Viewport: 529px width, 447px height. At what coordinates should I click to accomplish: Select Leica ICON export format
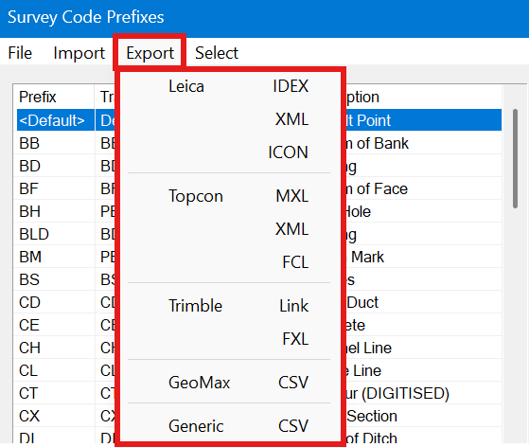click(230, 152)
